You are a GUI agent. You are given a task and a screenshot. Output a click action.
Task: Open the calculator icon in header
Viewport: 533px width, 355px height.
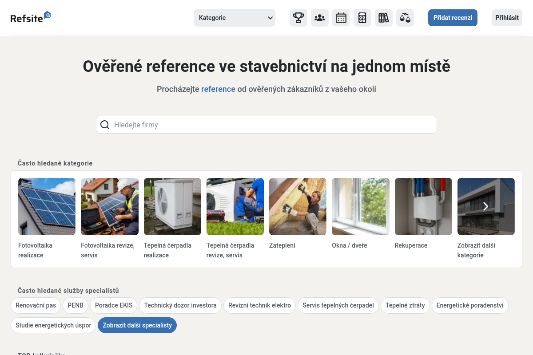click(x=362, y=18)
